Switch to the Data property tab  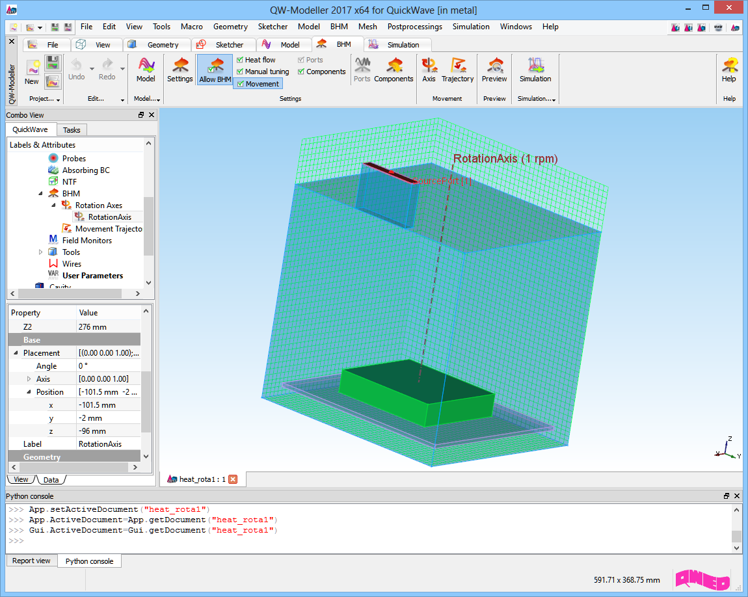[51, 480]
